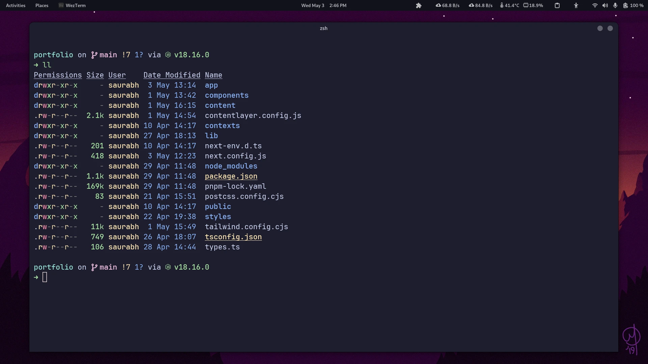Click the public directory name

218,207
